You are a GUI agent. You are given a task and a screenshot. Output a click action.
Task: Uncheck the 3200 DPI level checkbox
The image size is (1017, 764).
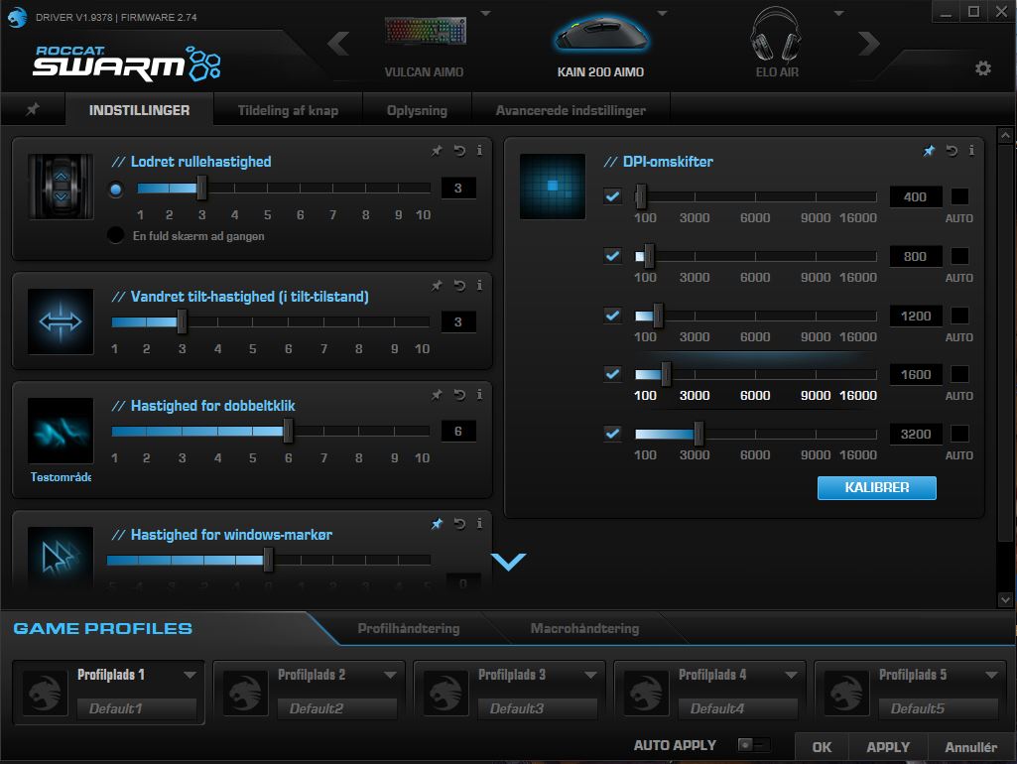click(x=612, y=434)
